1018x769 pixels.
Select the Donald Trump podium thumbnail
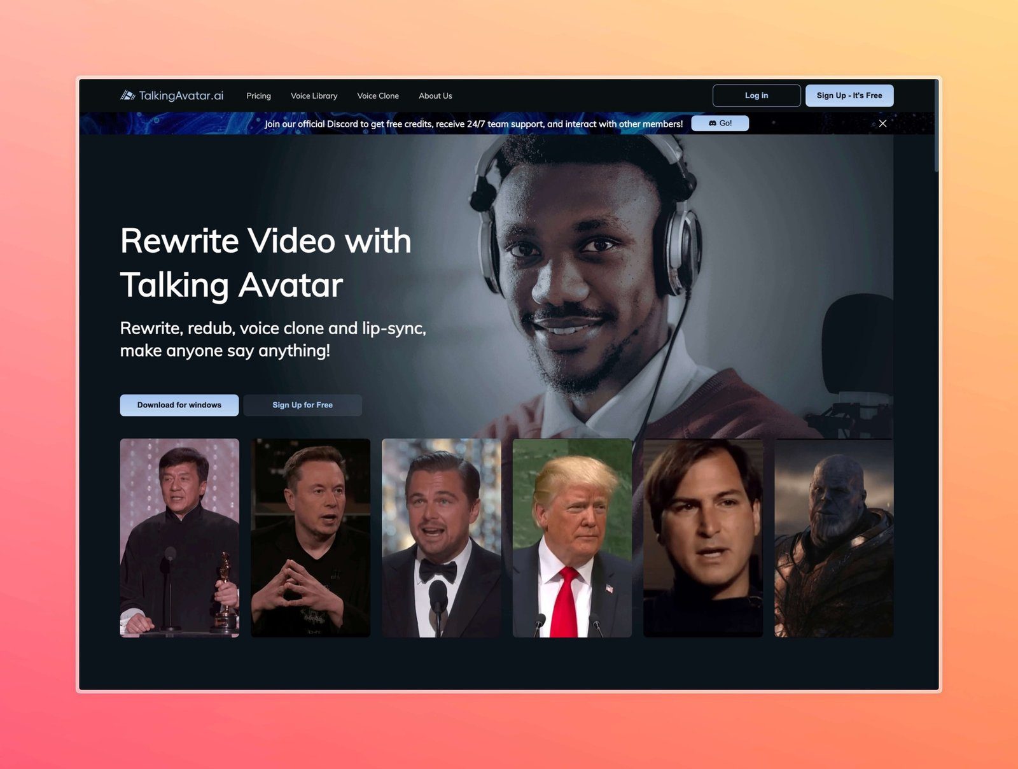tap(572, 537)
